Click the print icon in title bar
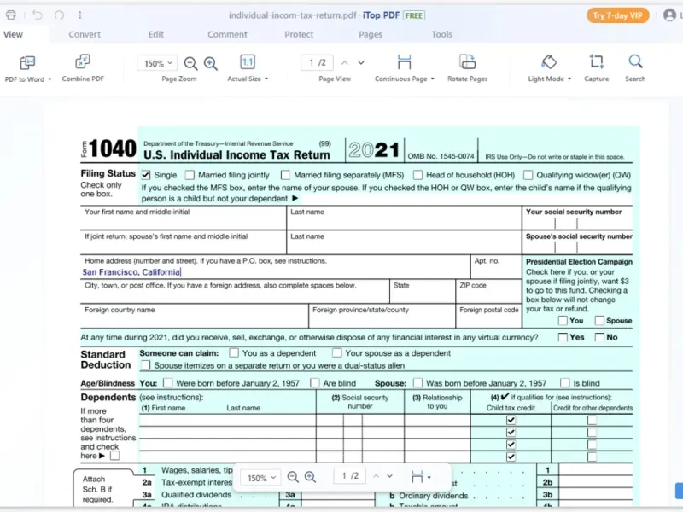 click(x=11, y=15)
